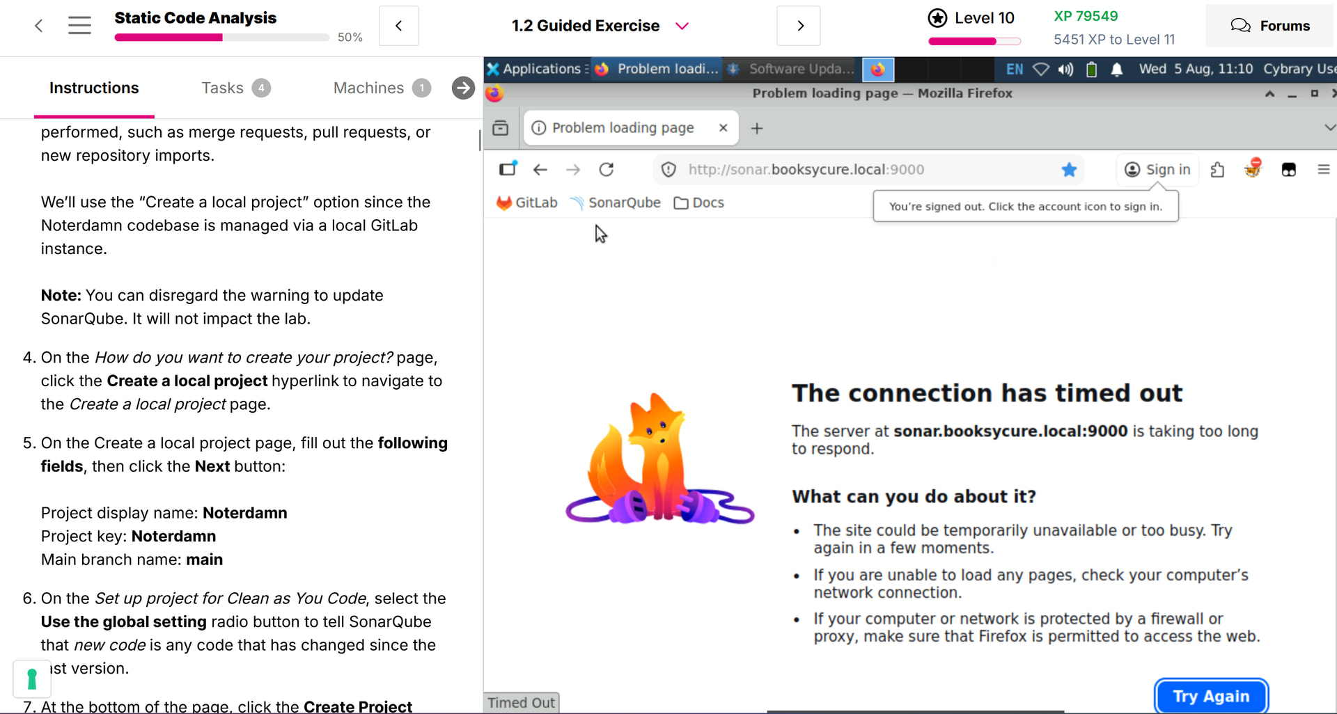
Task: Click the tab overview icon left of the tab
Action: click(x=501, y=128)
